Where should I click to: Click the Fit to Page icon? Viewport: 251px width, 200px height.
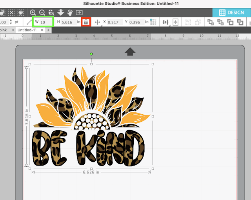tap(79, 13)
